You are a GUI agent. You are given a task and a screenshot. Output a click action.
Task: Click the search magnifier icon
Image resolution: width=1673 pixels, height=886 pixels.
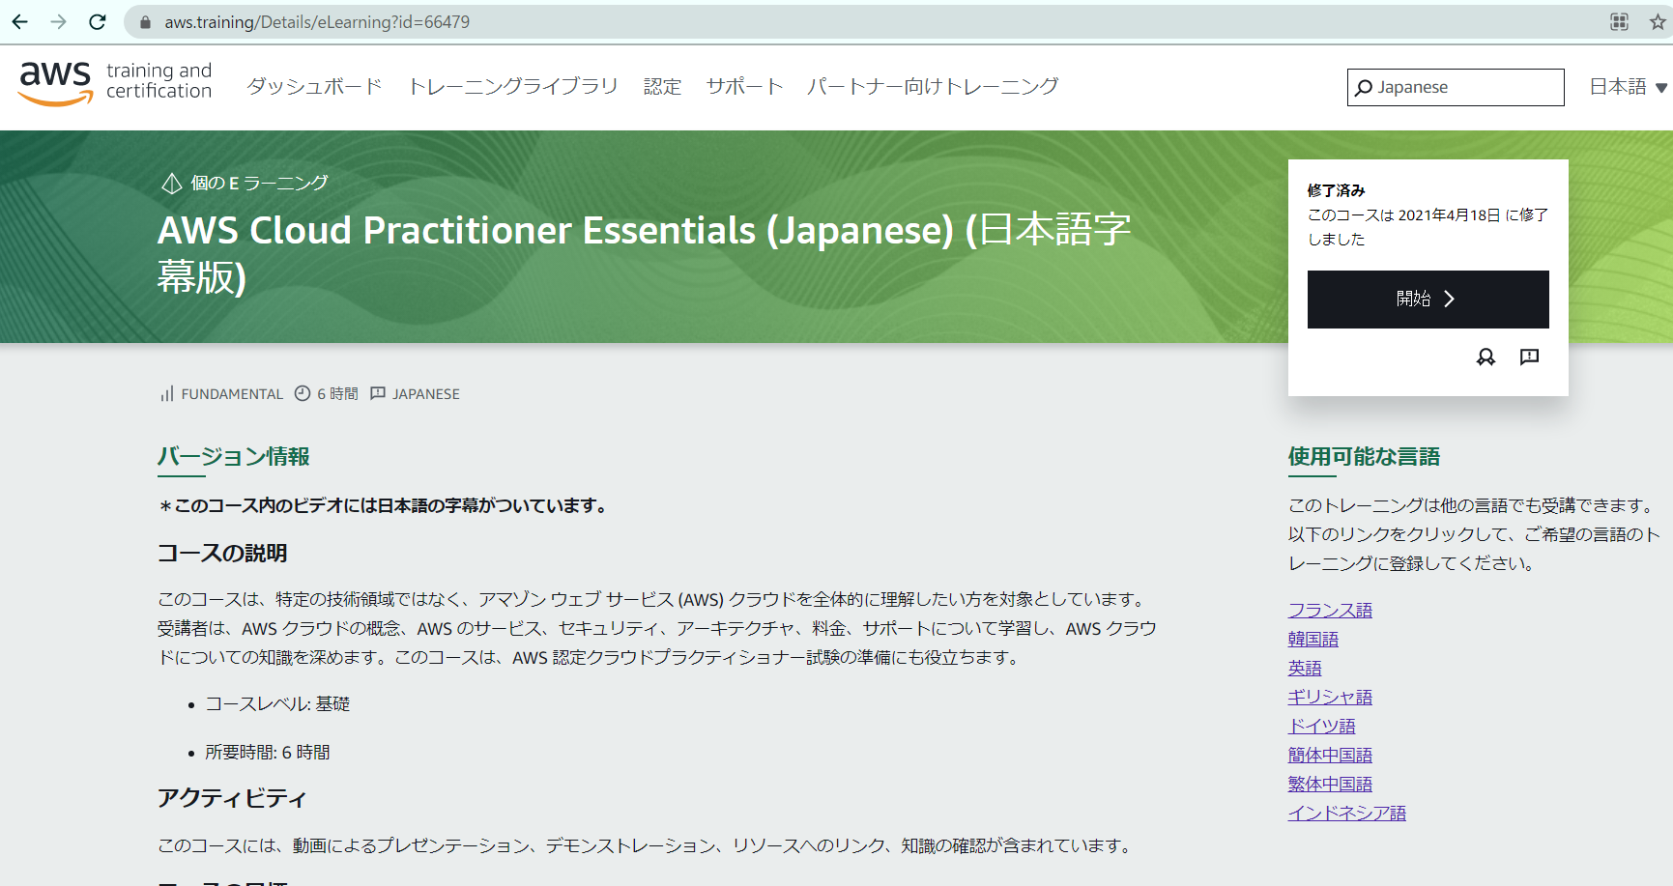(1364, 88)
